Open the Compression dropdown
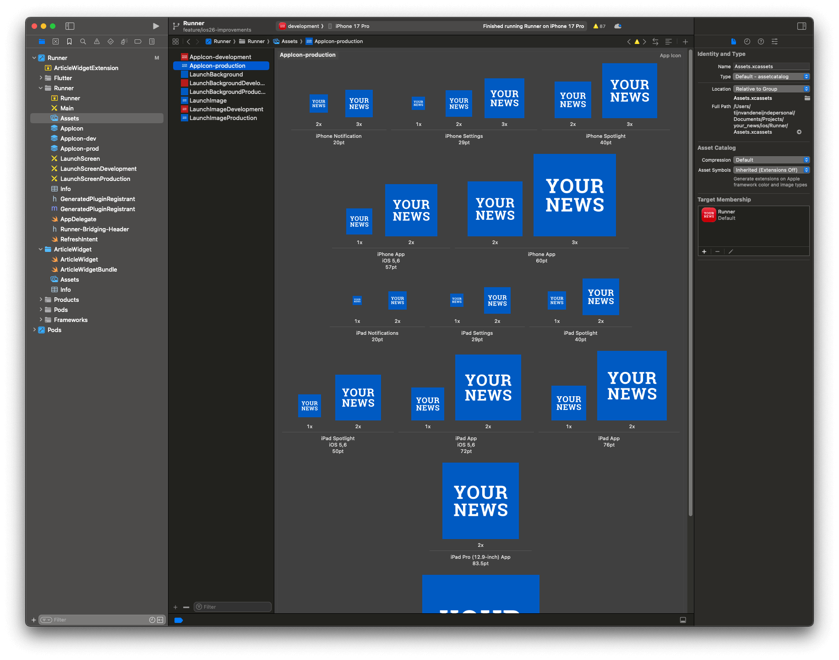Screen dimensions: 839x660 coord(771,160)
